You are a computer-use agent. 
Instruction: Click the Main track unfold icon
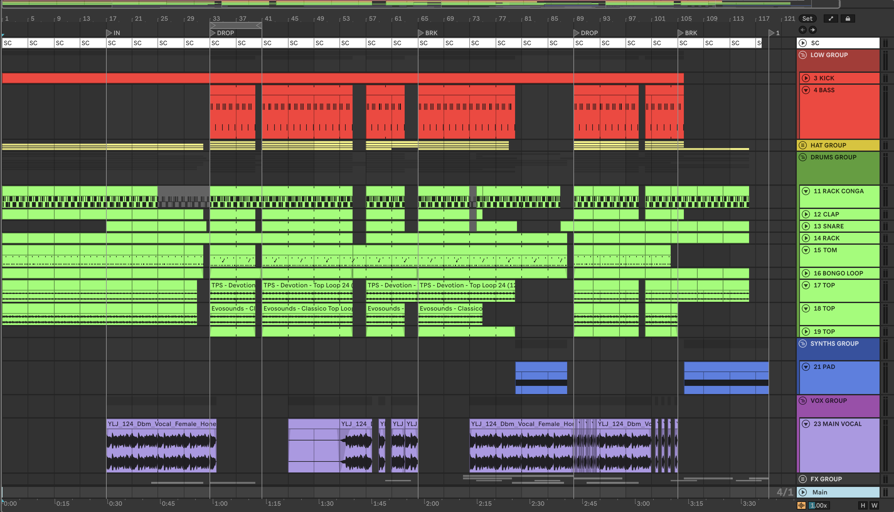click(x=803, y=492)
